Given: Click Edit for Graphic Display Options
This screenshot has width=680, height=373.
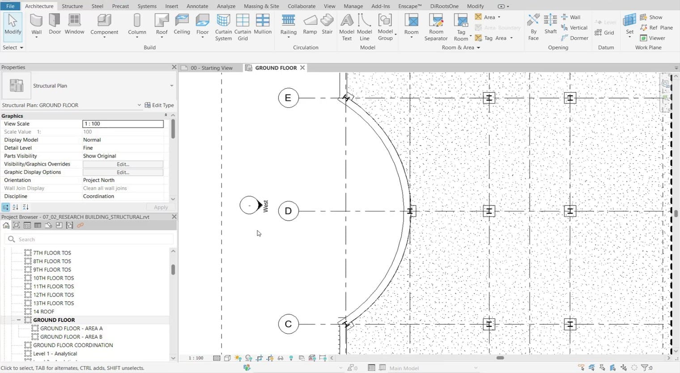Looking at the screenshot, I should tap(123, 172).
